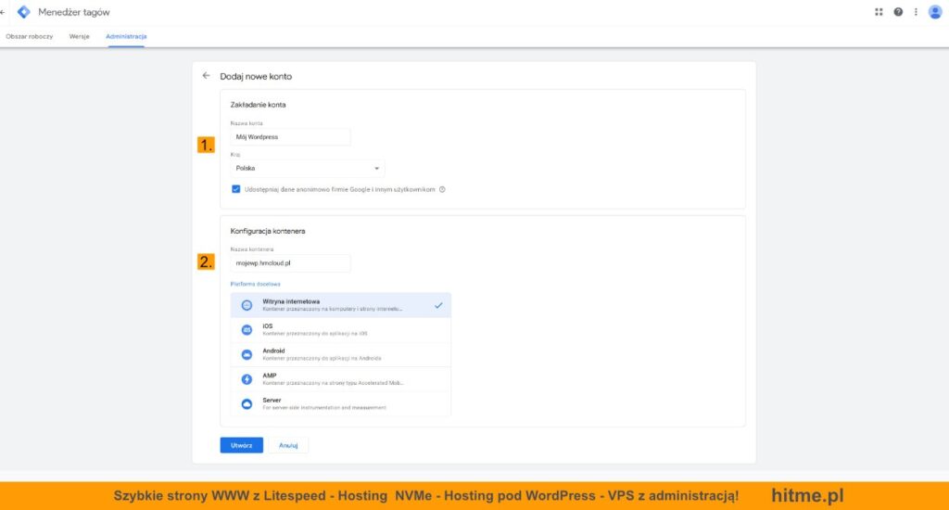Image resolution: width=949 pixels, height=510 pixels.
Task: Click the AMP lightning bolt icon
Action: (x=247, y=379)
